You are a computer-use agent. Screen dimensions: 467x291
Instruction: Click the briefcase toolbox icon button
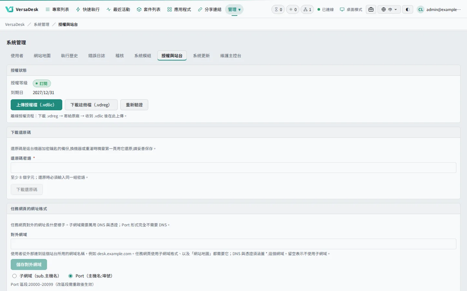tap(371, 9)
